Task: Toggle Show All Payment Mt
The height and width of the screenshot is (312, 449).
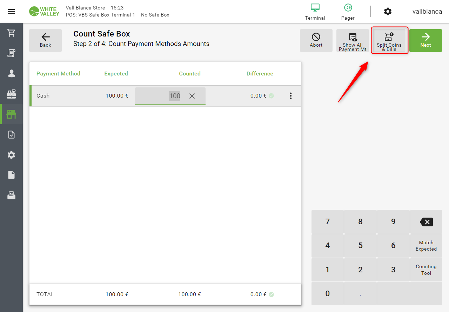Action: (x=353, y=41)
